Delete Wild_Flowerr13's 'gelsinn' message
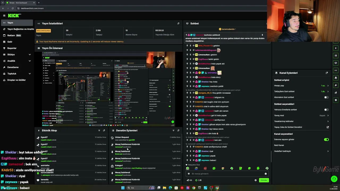Image resolution: width=340 pixels, height=191 pixels. 187,46
